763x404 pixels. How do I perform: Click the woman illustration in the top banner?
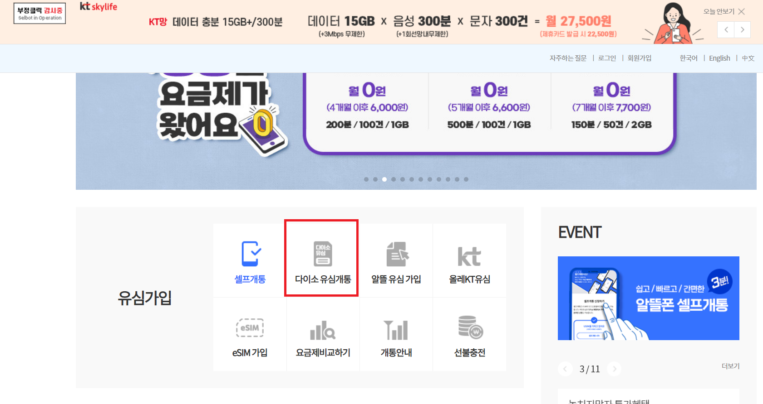(673, 23)
